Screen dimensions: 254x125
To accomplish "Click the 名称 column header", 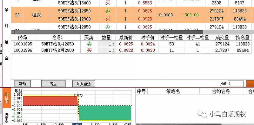I will [57, 38].
